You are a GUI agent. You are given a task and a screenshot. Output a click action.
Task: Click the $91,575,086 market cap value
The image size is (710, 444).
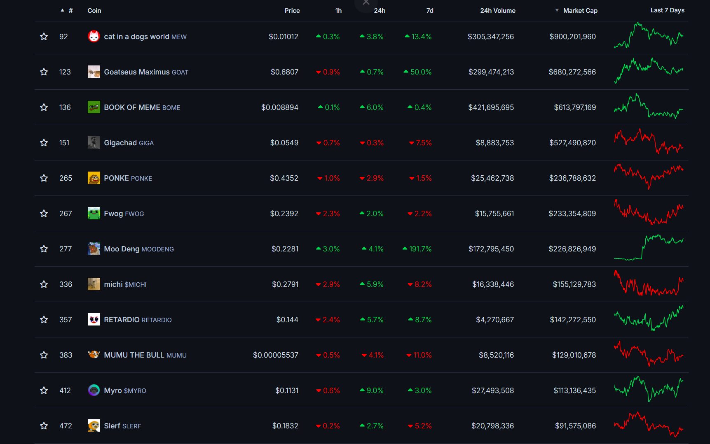(x=575, y=426)
